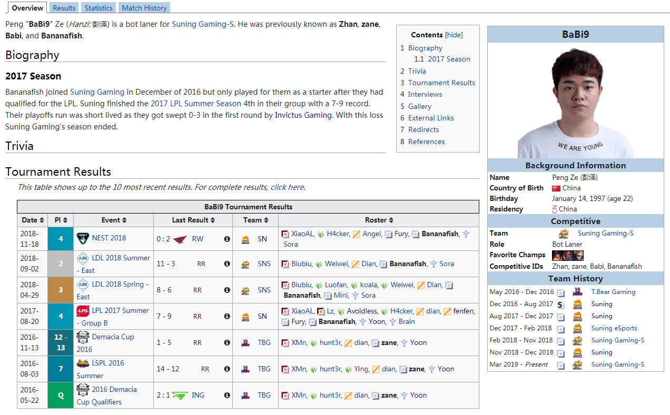Image resolution: width=670 pixels, height=415 pixels.
Task: Hide the Contents table via hide toggle
Action: [x=454, y=35]
